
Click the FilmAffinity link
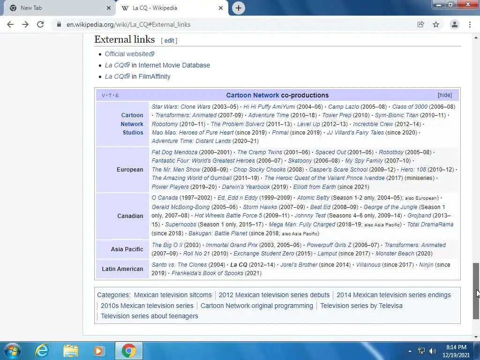click(x=154, y=76)
